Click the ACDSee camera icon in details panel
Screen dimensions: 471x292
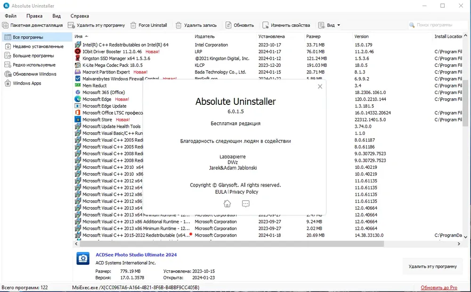83,258
